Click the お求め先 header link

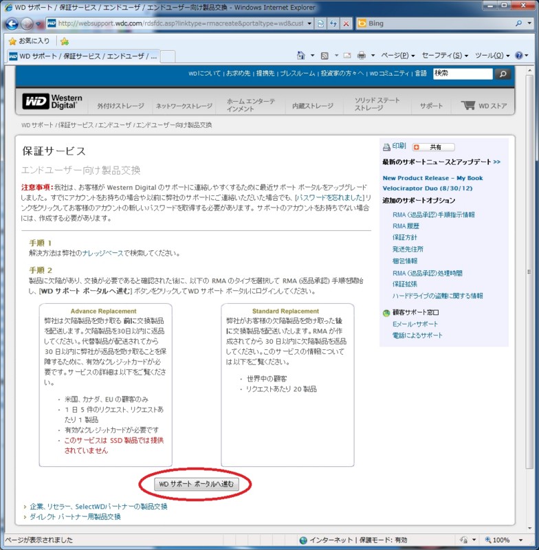click(238, 74)
